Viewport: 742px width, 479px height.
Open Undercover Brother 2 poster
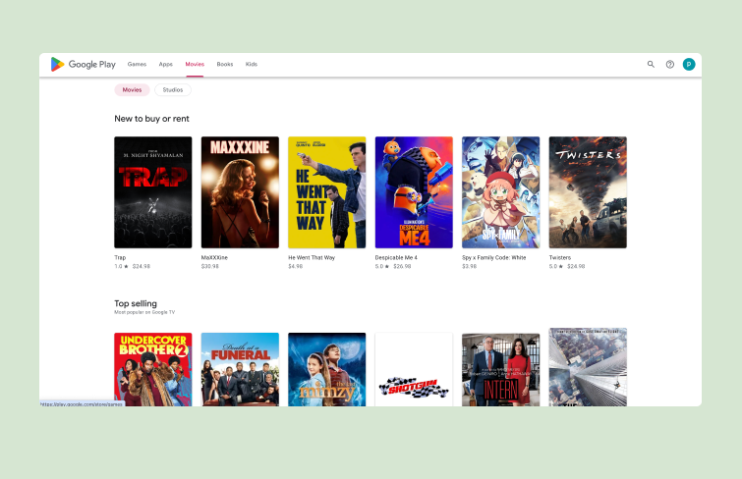tap(153, 369)
